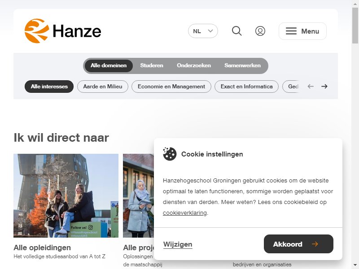Click the page vertical scrollbar thumb
The width and height of the screenshot is (359, 269).
coord(355,25)
